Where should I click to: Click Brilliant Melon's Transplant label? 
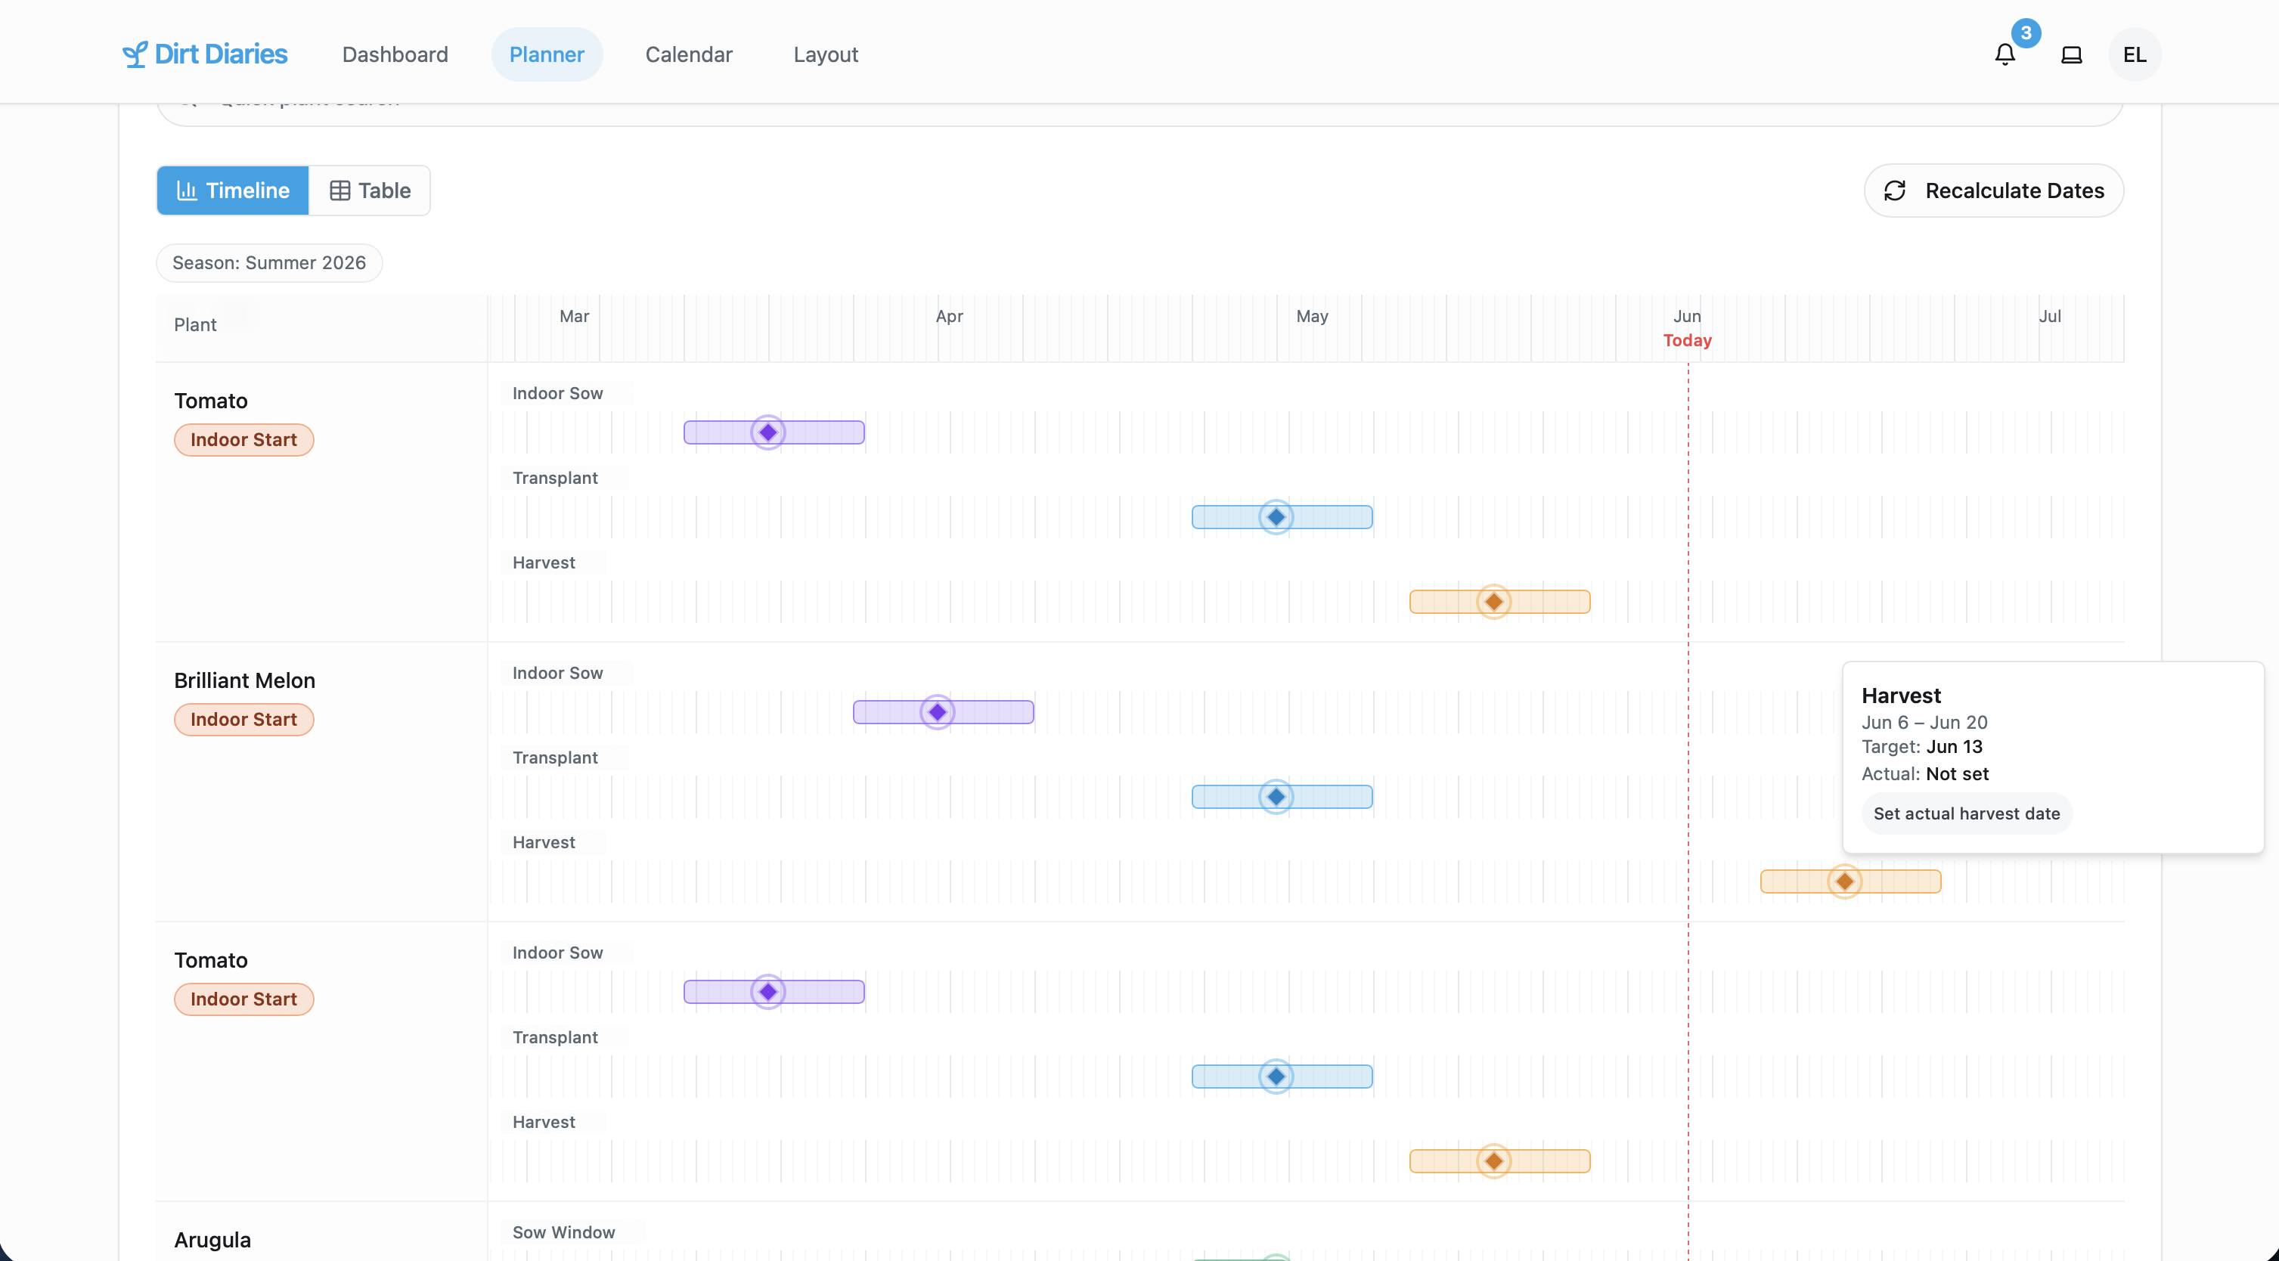coord(555,758)
